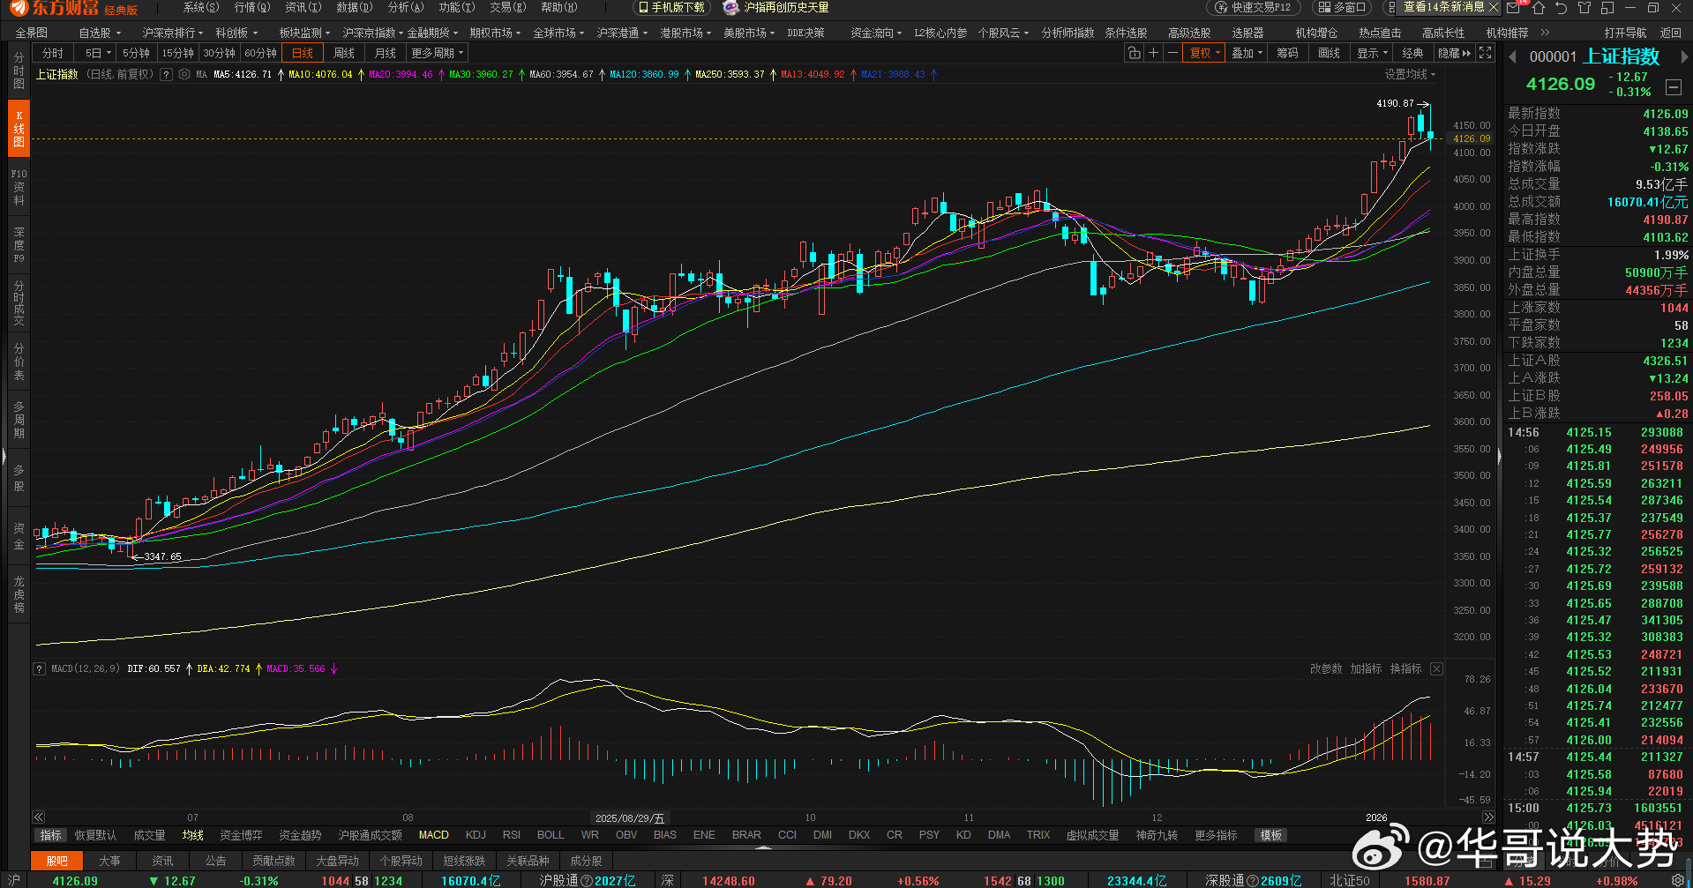Click 加指标 to add indicator
The image size is (1693, 888).
pyautogui.click(x=1366, y=669)
